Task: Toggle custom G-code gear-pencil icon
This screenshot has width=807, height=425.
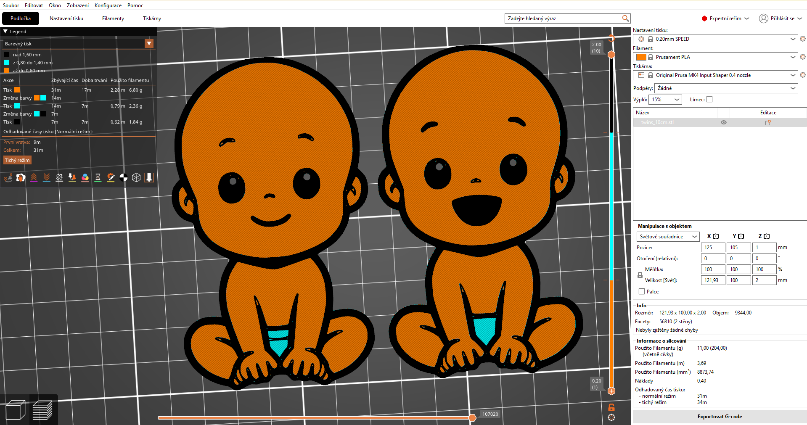Action: pos(111,178)
